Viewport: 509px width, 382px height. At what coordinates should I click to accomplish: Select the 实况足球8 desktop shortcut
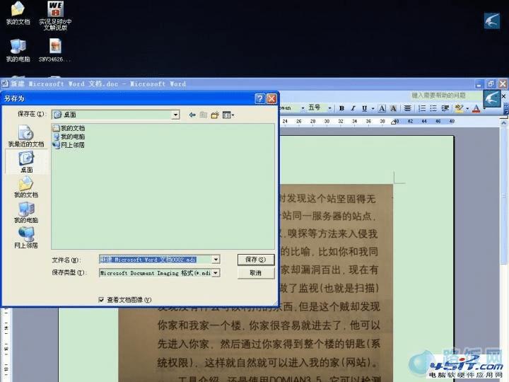[x=55, y=16]
